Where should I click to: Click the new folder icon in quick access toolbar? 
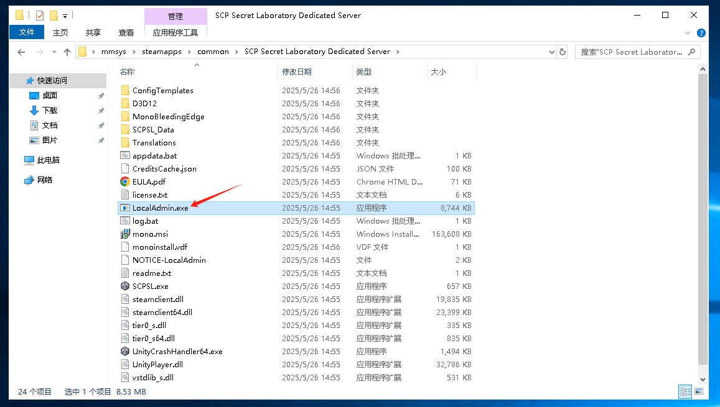coord(54,16)
